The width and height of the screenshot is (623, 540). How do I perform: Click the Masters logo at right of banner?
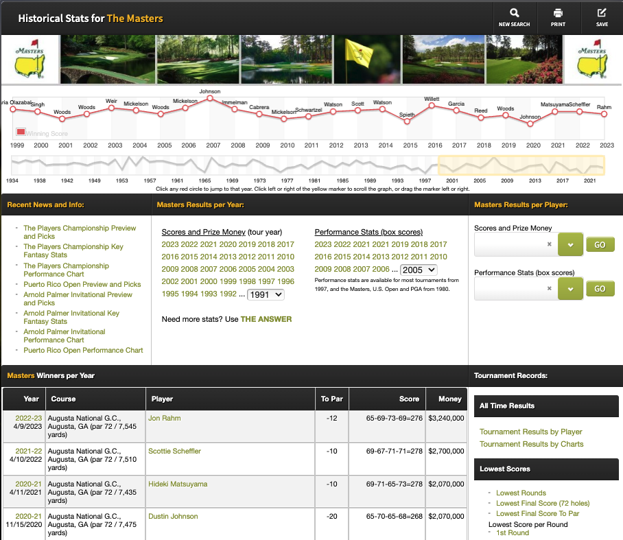point(592,59)
